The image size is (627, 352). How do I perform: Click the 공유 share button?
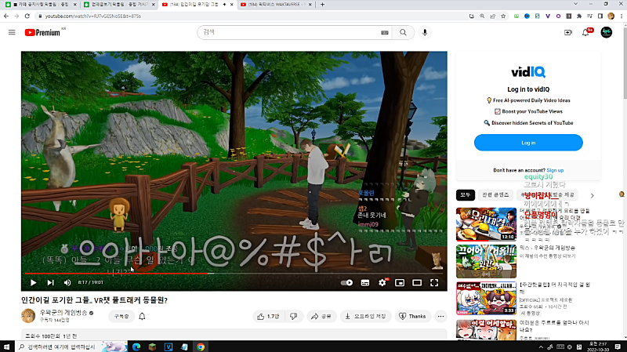coord(321,316)
